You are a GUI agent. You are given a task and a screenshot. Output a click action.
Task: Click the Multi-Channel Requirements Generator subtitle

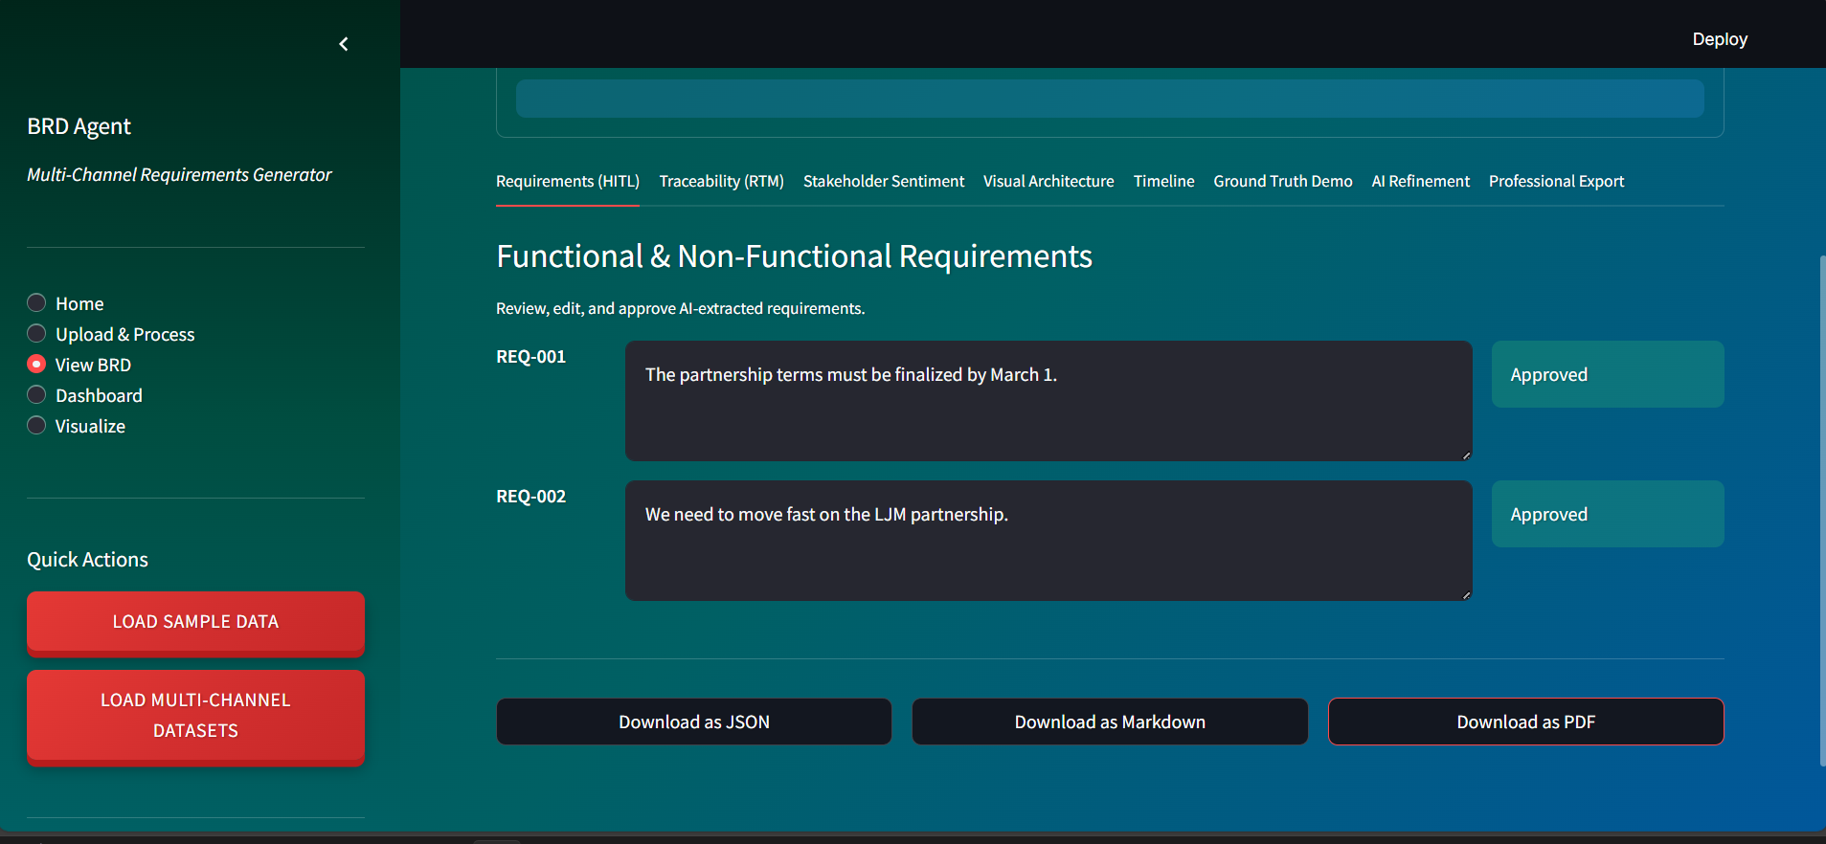point(179,175)
